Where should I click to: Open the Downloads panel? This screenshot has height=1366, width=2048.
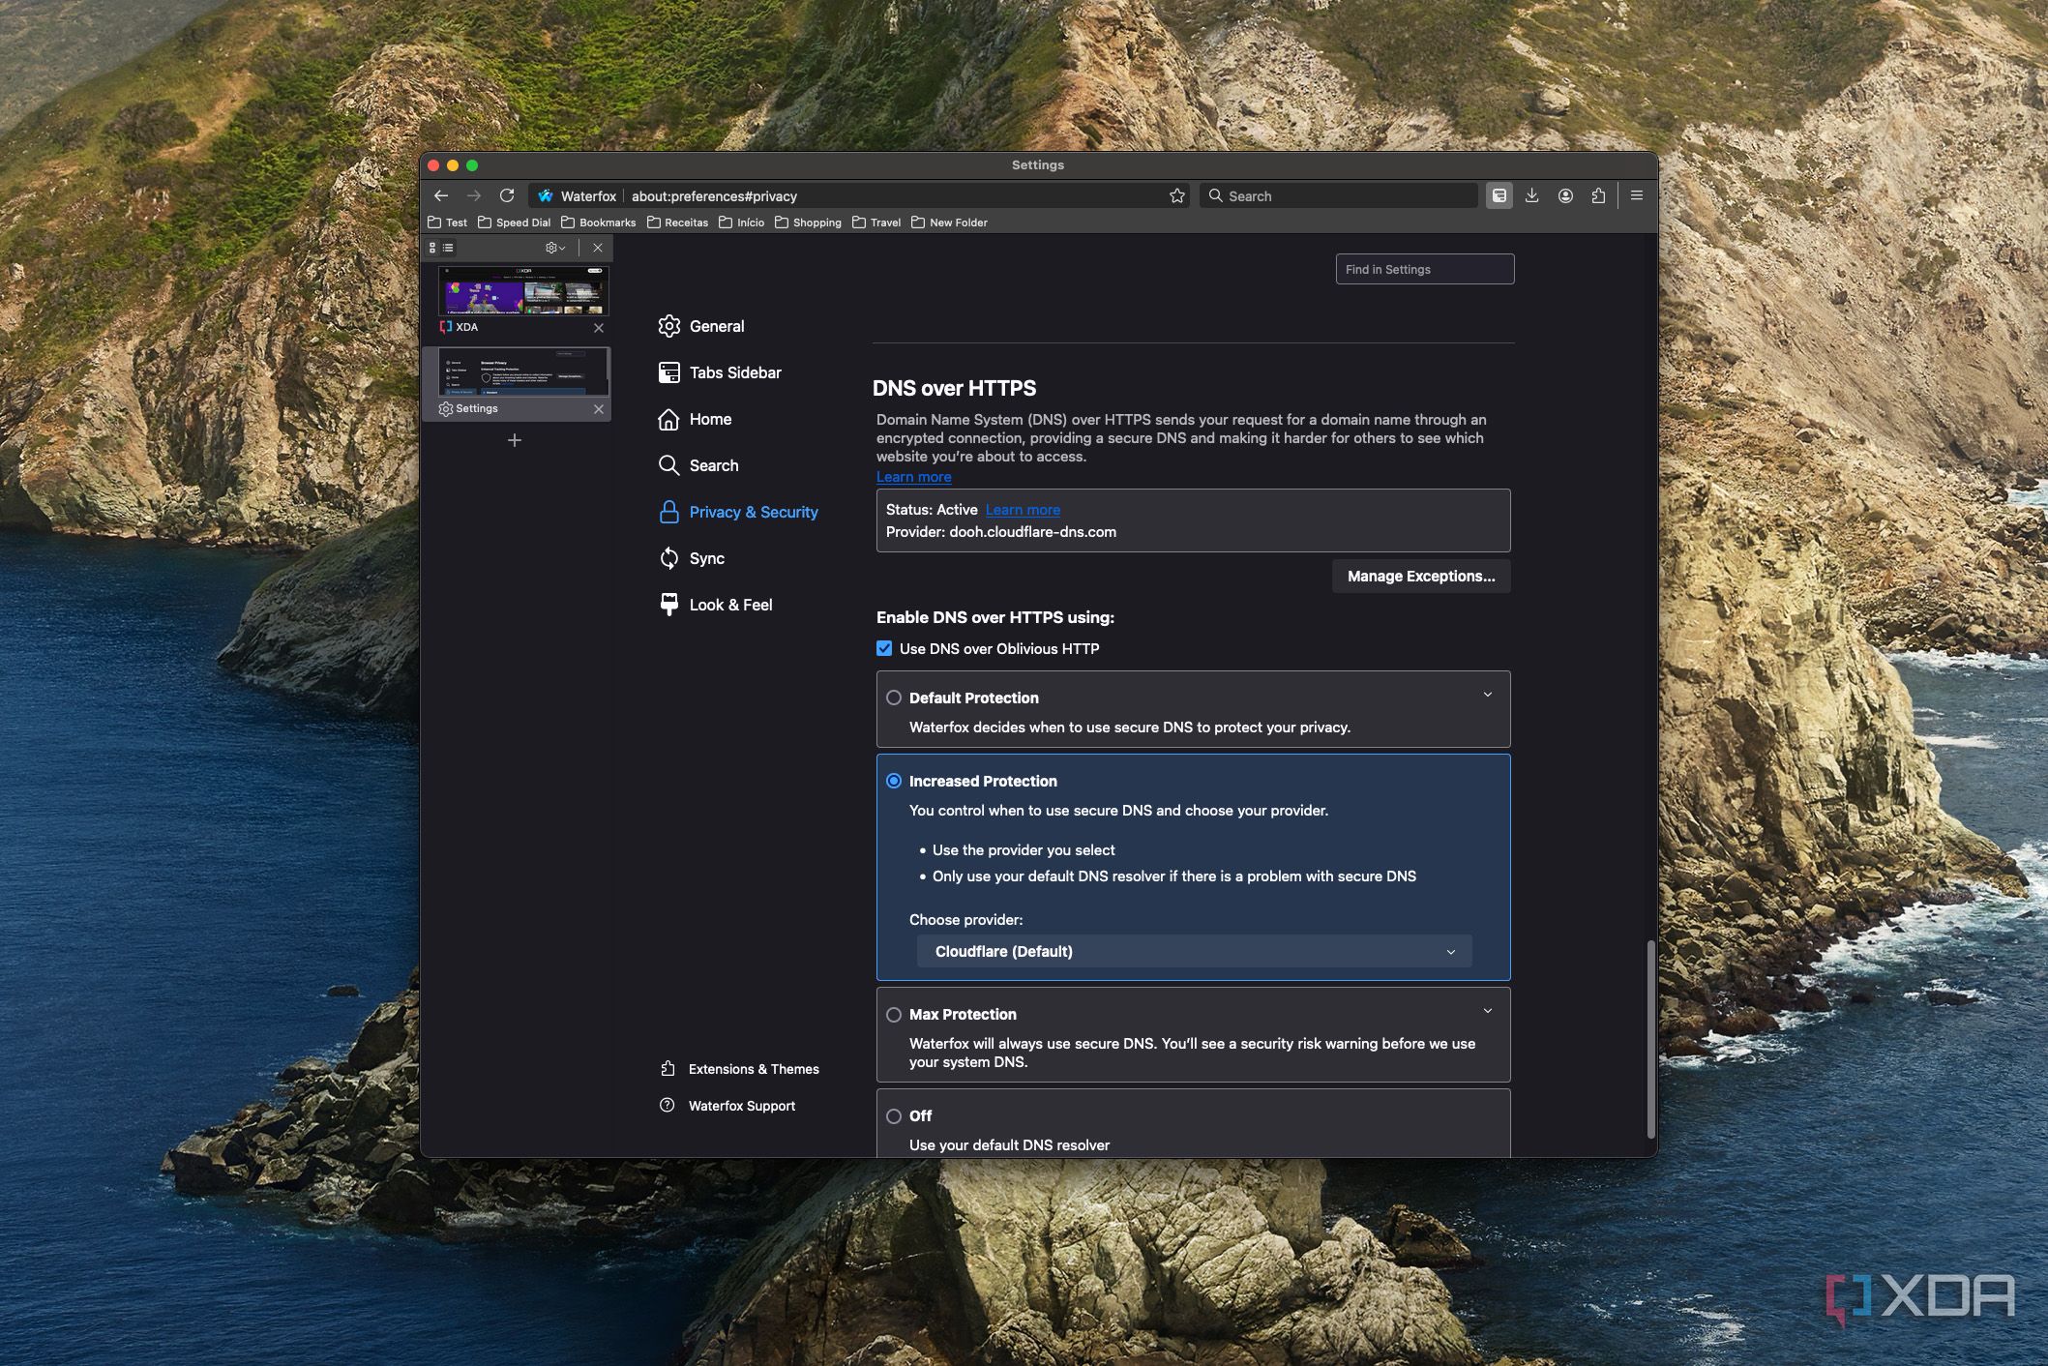point(1531,195)
